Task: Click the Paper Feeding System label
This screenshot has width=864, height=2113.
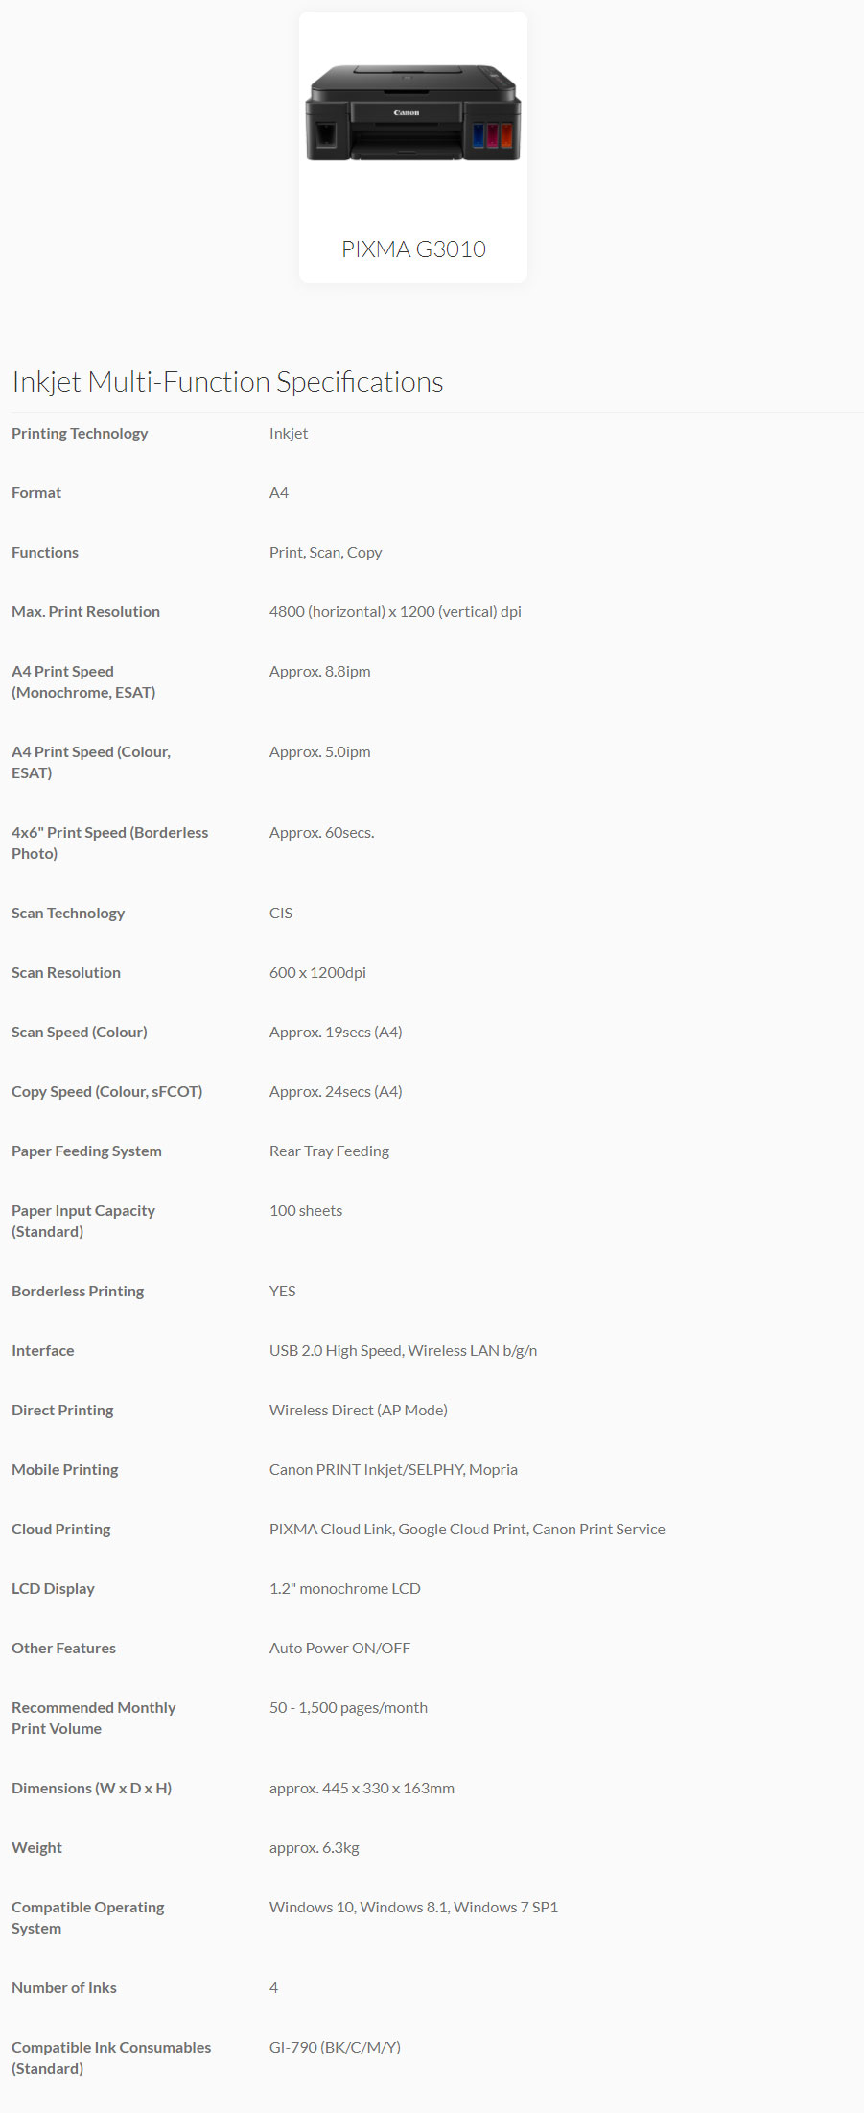Action: 86,1151
